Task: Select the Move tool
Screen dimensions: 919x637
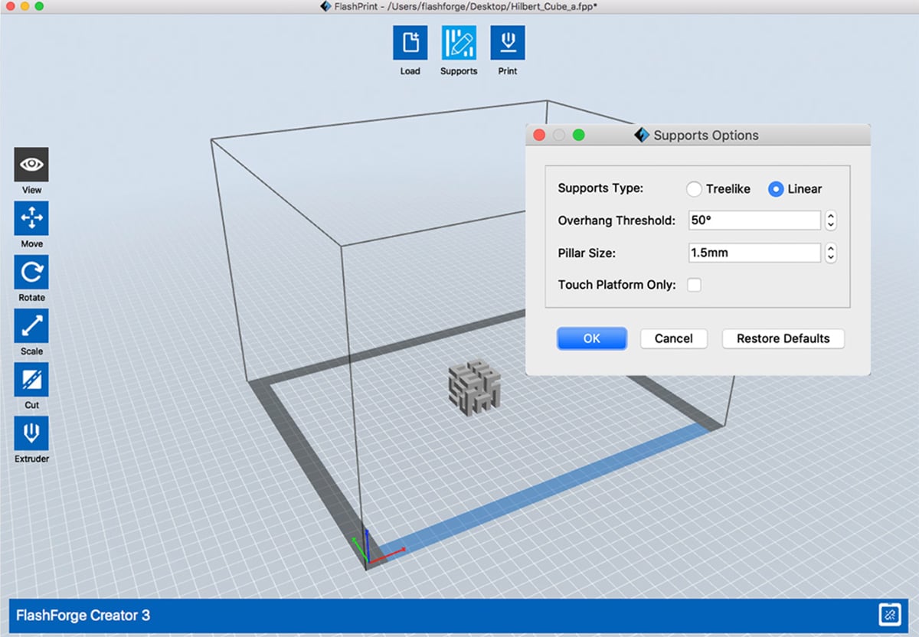Action: pyautogui.click(x=31, y=218)
